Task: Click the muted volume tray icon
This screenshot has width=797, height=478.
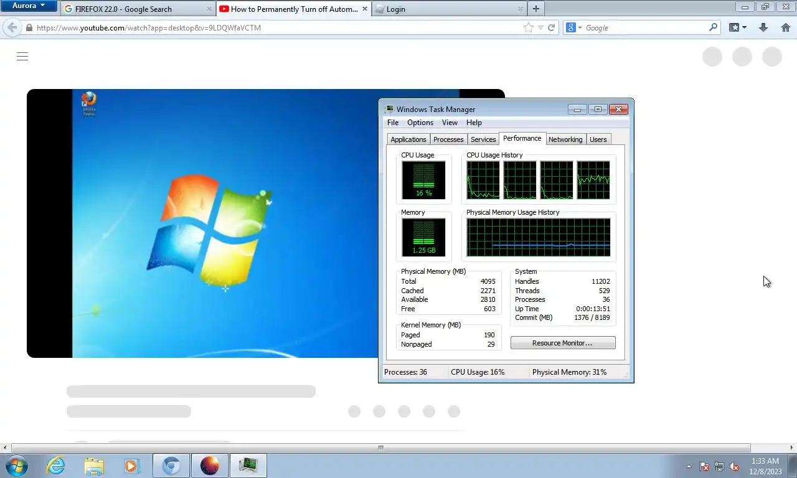Action: 734,466
